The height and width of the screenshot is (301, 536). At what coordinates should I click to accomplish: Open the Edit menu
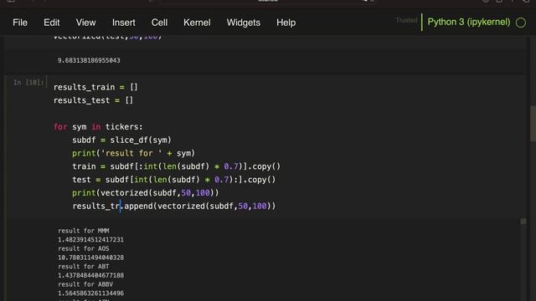click(x=52, y=23)
